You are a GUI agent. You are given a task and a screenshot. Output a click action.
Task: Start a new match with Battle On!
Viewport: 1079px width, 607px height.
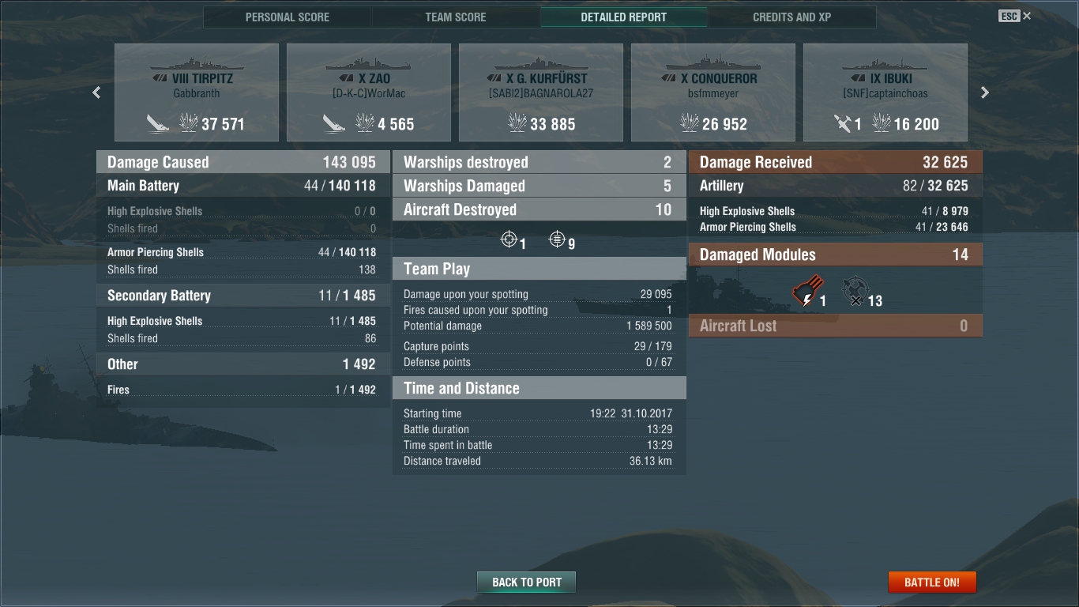click(932, 582)
